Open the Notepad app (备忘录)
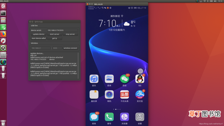The height and width of the screenshot is (126, 224). point(94,94)
